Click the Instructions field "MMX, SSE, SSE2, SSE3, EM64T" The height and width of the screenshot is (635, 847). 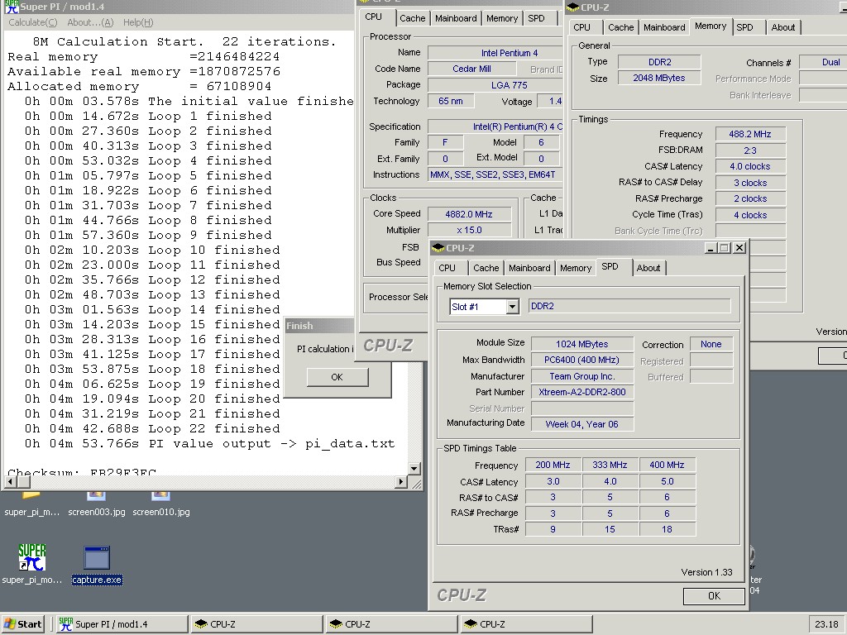(495, 174)
